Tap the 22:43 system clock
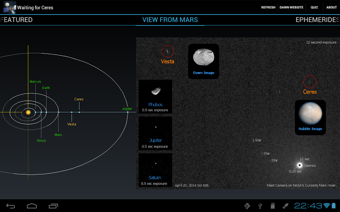 click(308, 206)
